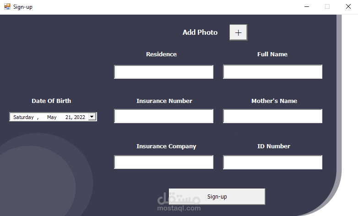Focus the Residence text field
The height and width of the screenshot is (216, 358).
[x=163, y=72]
